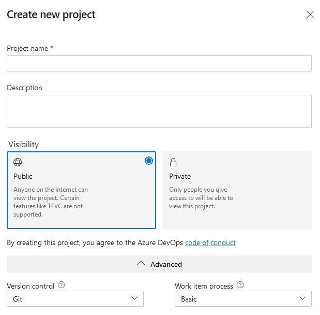Choose the Private visibility label
320x315 pixels.
coord(180,176)
